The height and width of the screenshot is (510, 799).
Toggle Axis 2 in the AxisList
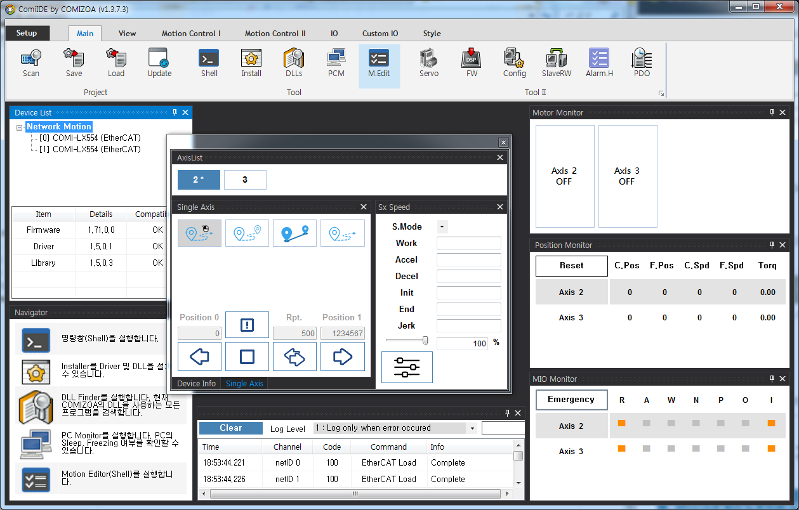[x=199, y=180]
